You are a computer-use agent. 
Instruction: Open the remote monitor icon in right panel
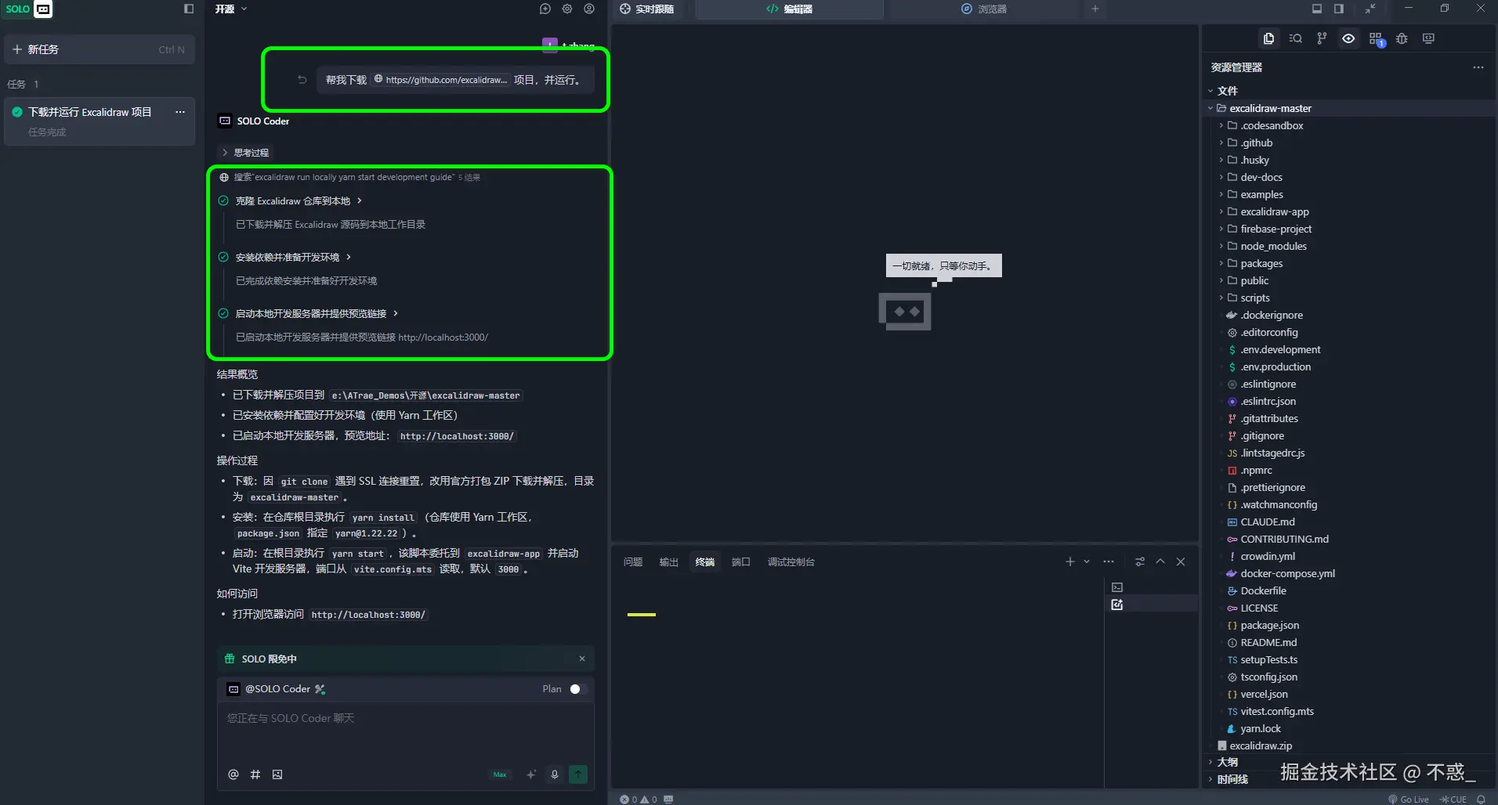click(1428, 38)
